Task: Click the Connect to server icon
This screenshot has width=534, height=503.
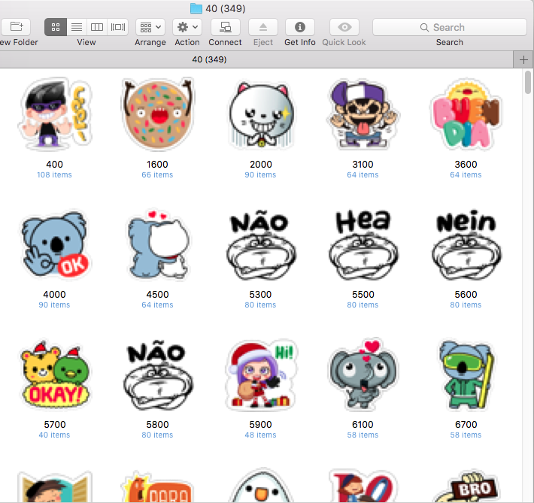Action: point(226,27)
